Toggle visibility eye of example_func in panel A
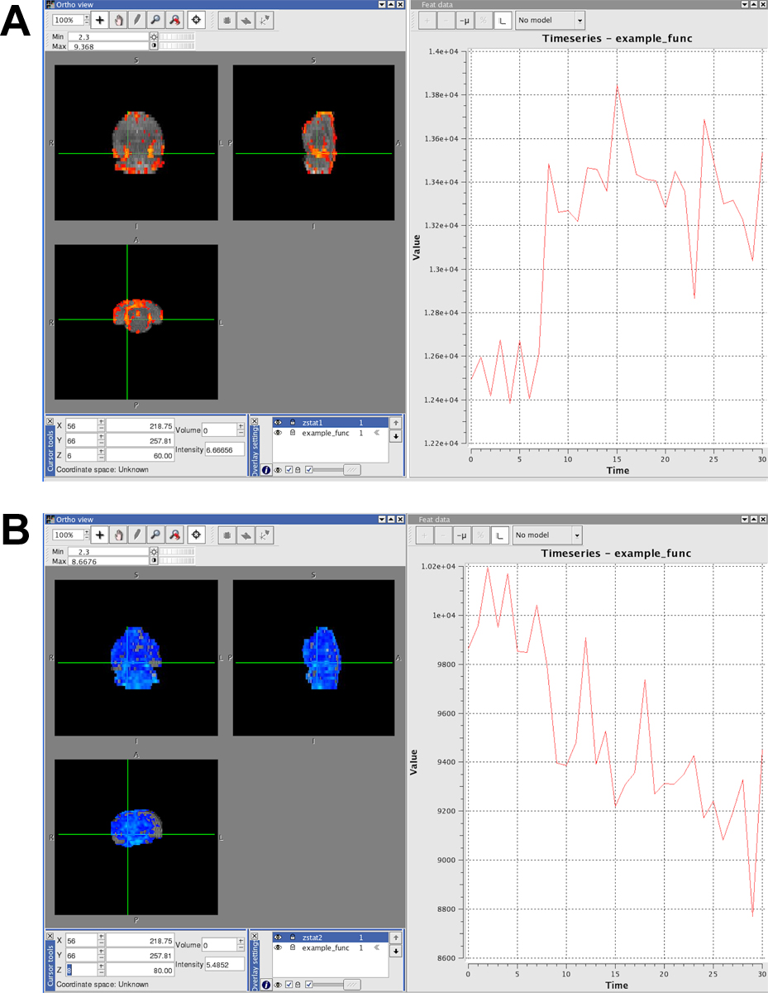The height and width of the screenshot is (993, 768). [279, 433]
